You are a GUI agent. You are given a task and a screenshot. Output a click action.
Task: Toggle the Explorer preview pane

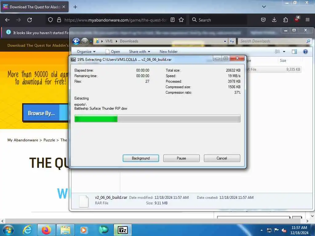[294, 52]
